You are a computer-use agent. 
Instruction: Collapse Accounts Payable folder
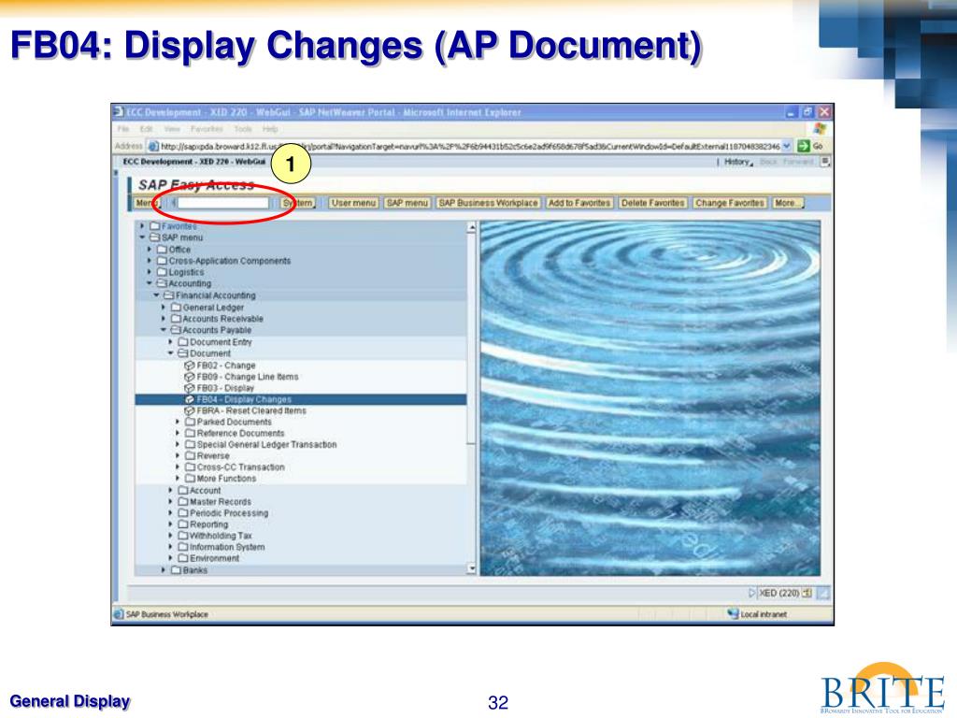(164, 330)
